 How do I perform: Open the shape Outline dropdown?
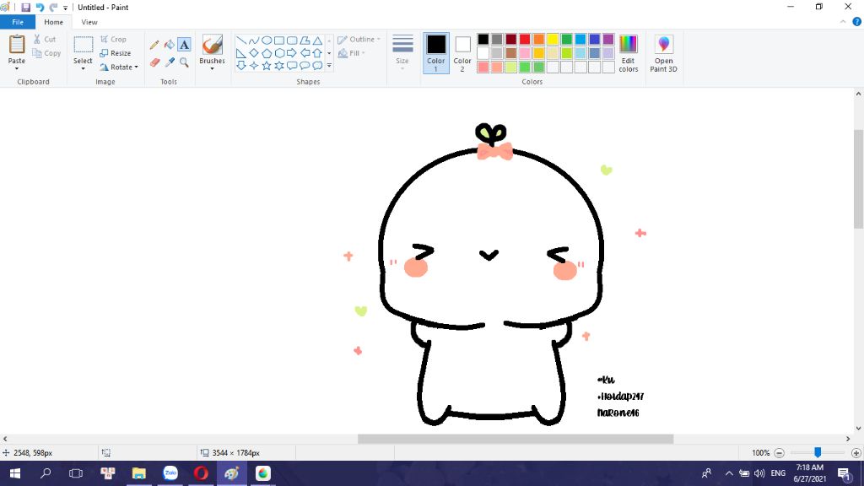[x=359, y=40]
